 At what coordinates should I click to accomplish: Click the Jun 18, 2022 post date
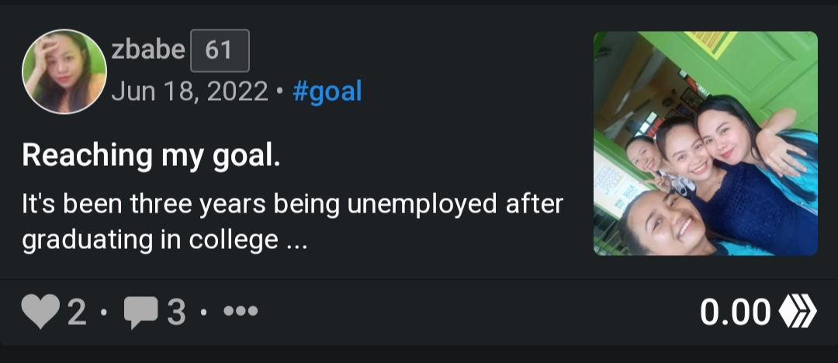189,92
